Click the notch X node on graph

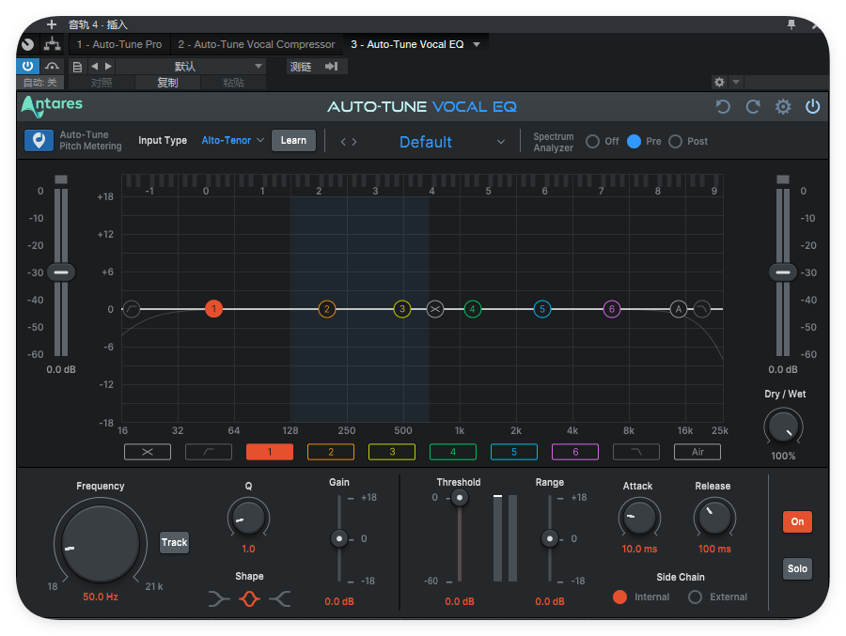(x=435, y=309)
